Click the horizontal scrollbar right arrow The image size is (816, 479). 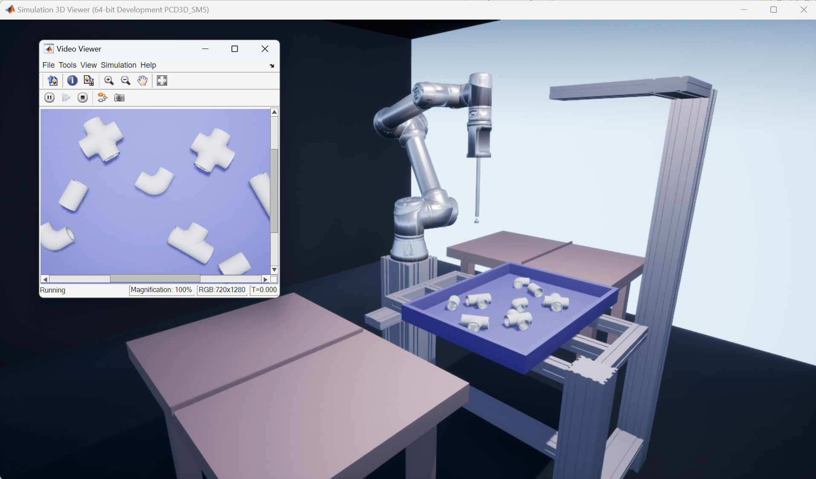[x=266, y=279]
